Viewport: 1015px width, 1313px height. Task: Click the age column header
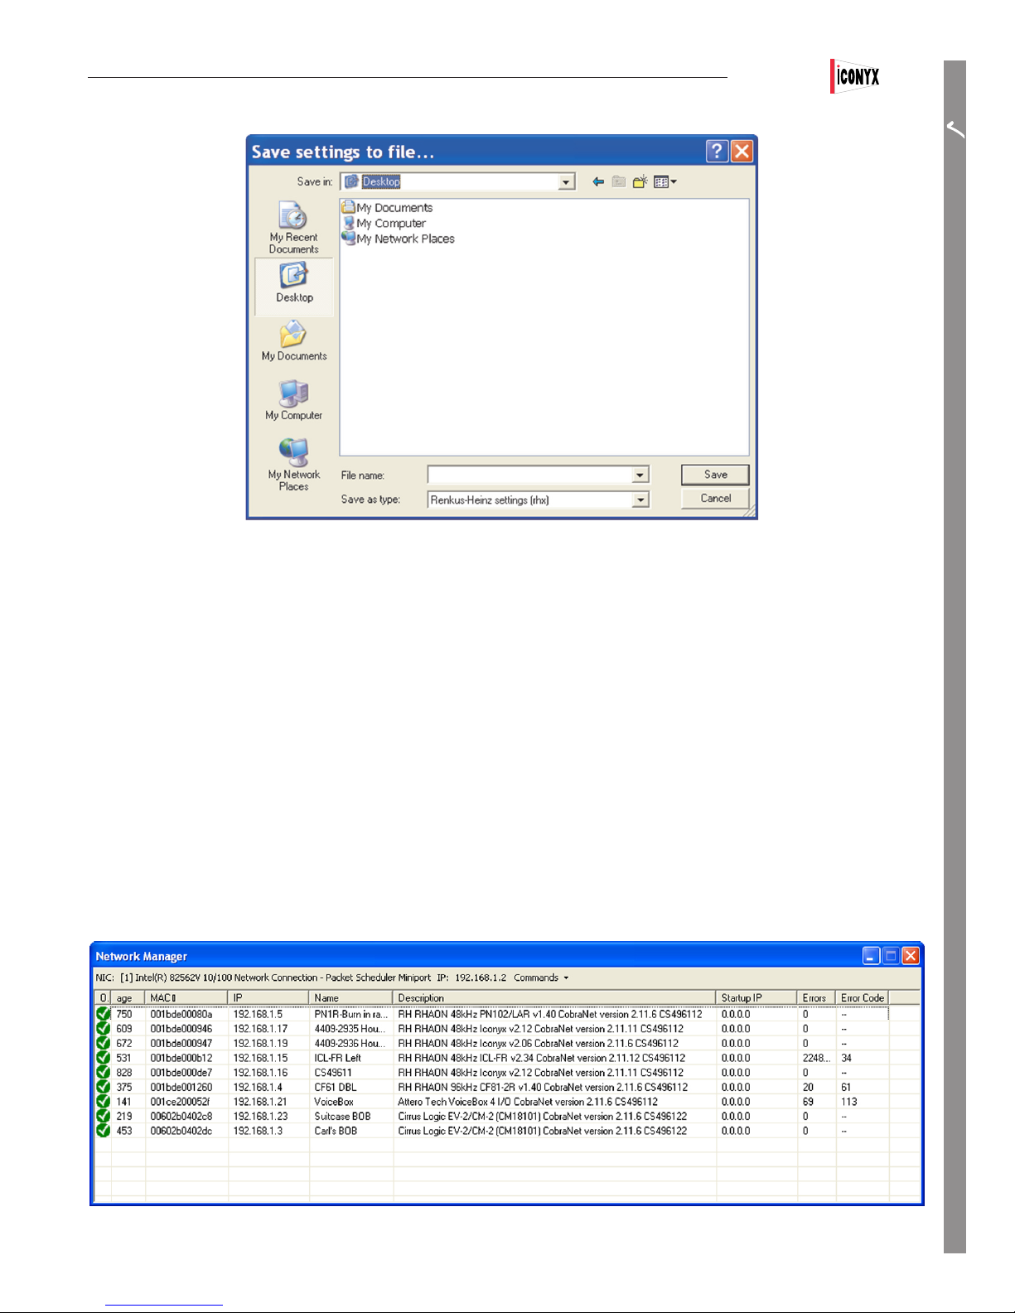click(x=128, y=997)
